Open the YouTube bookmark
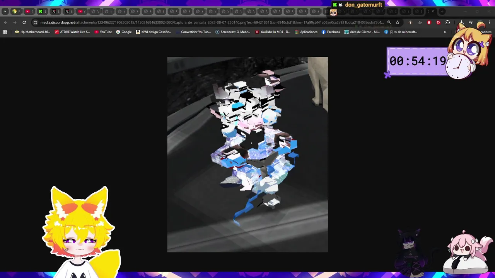Viewport: 495px width, 278px height. [x=103, y=32]
